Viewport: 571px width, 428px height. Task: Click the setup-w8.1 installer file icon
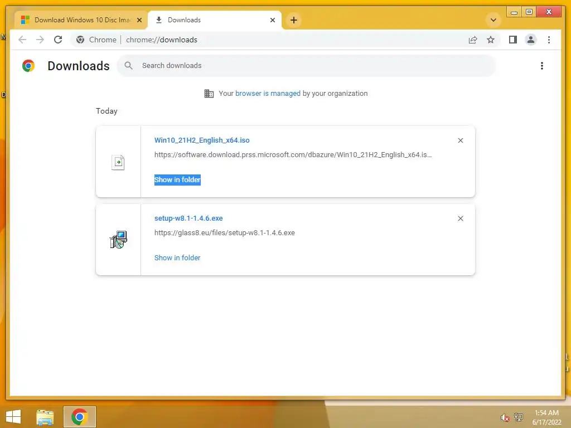[118, 240]
